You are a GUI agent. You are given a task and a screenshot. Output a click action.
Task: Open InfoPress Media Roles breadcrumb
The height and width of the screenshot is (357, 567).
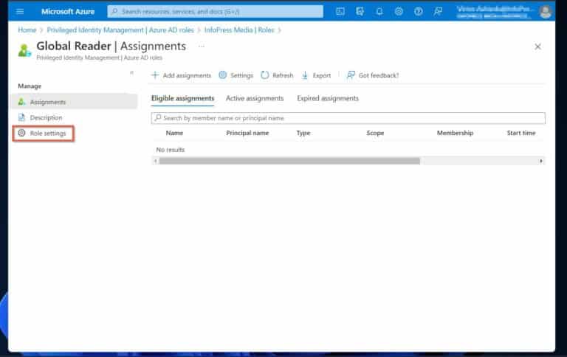[x=239, y=30]
